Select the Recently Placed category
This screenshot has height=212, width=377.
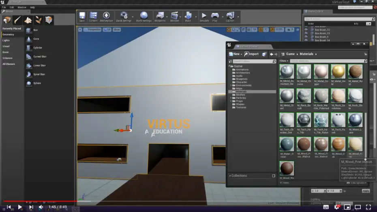point(12,29)
